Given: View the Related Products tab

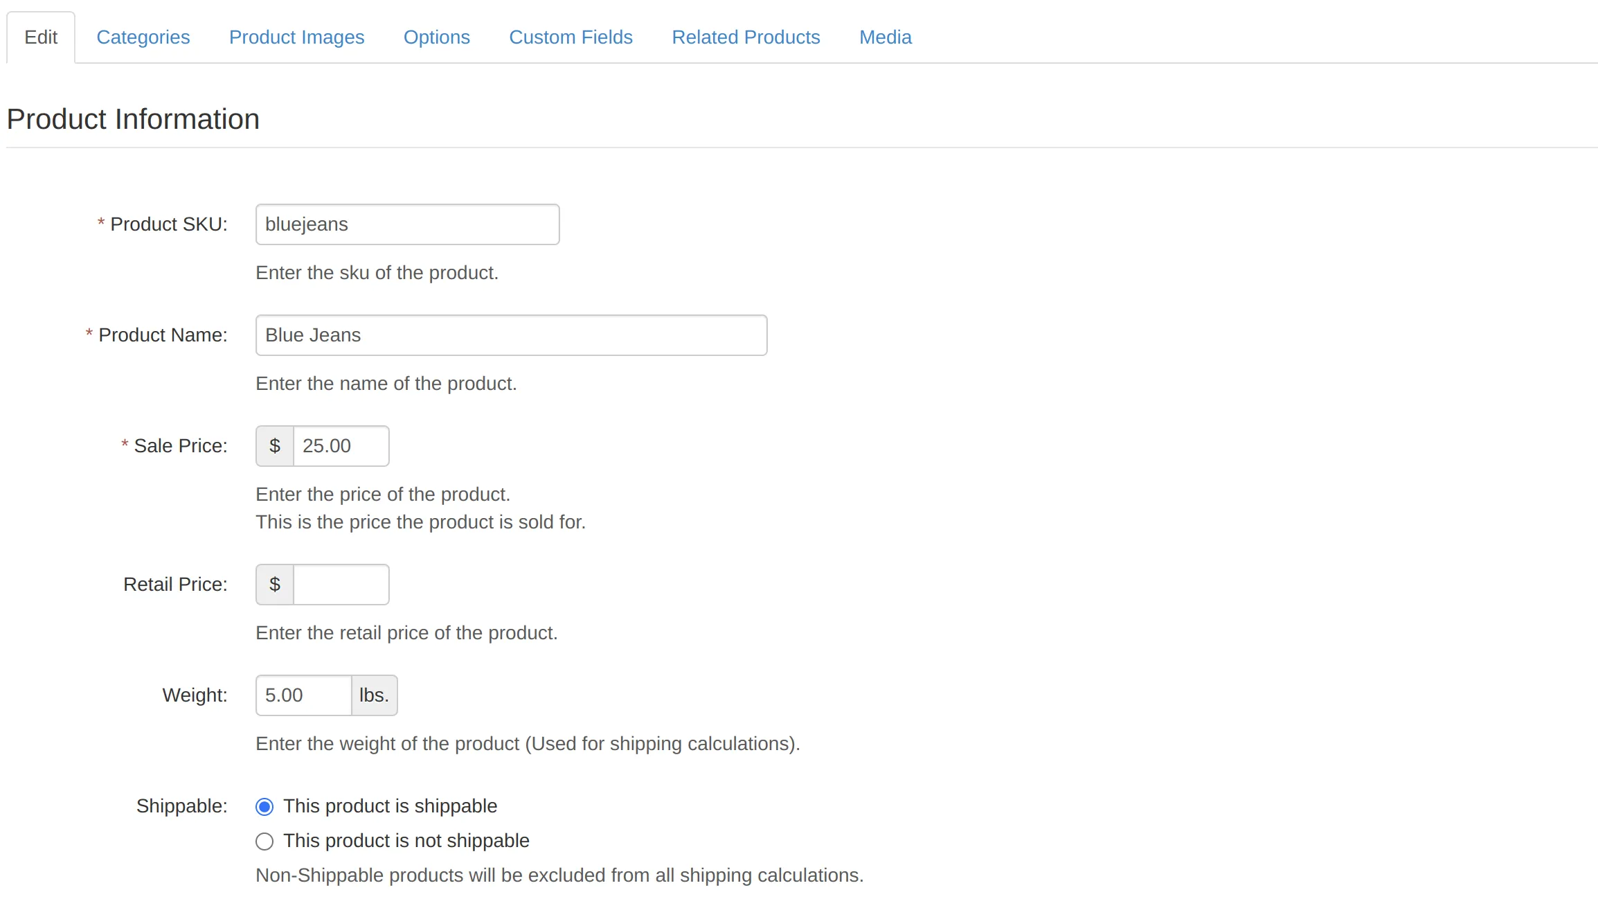Looking at the screenshot, I should tap(746, 37).
